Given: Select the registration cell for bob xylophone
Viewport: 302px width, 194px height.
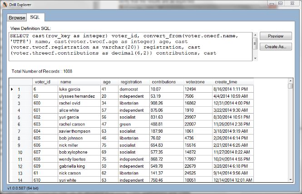Looking at the screenshot, I should [134, 152].
